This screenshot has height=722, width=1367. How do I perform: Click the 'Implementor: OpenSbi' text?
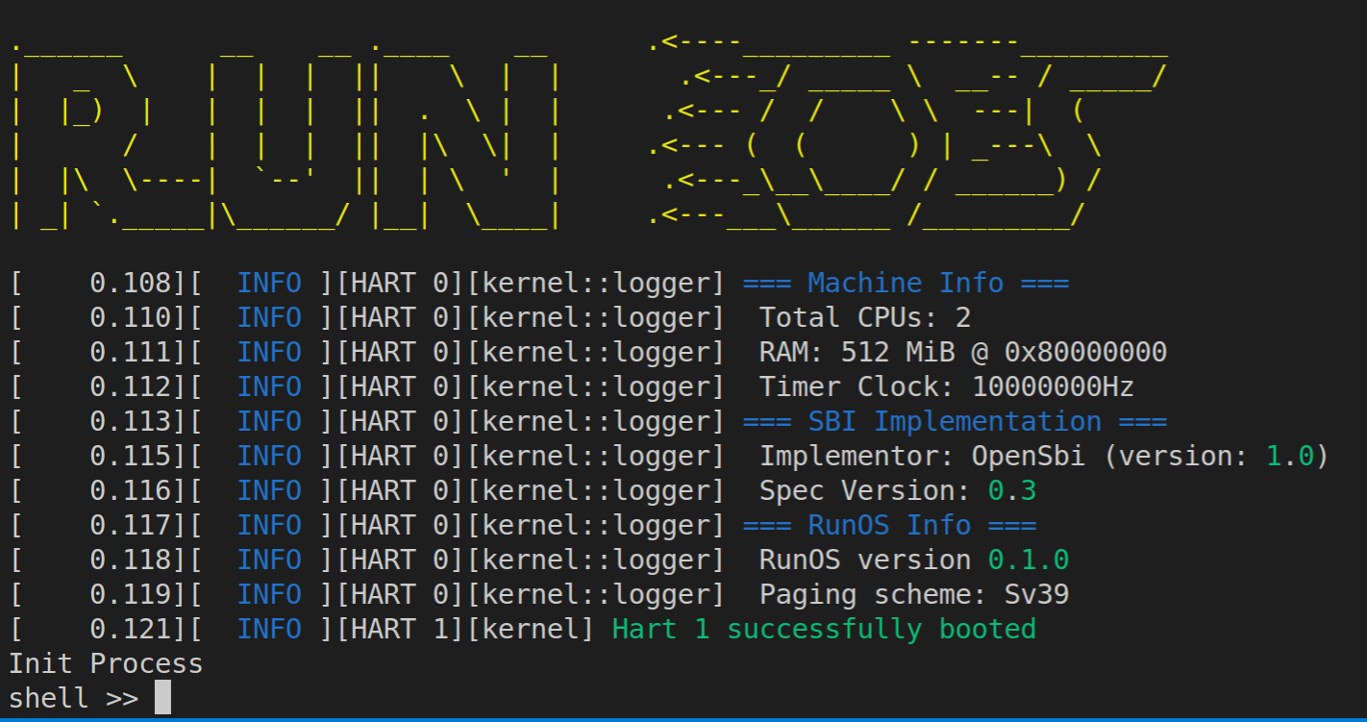pos(922,456)
